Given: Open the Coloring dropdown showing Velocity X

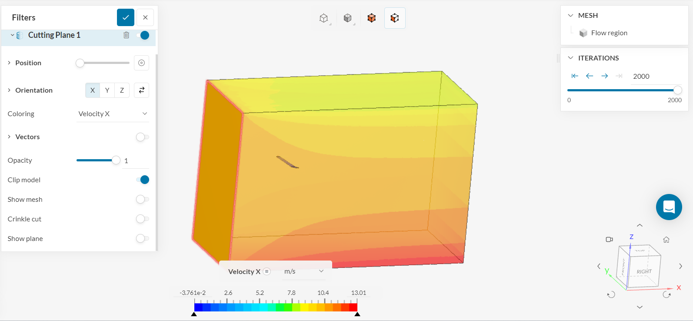Looking at the screenshot, I should point(113,114).
